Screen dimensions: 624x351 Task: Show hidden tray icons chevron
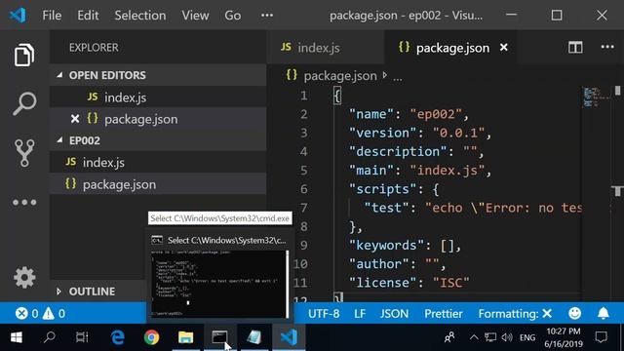[474, 337]
